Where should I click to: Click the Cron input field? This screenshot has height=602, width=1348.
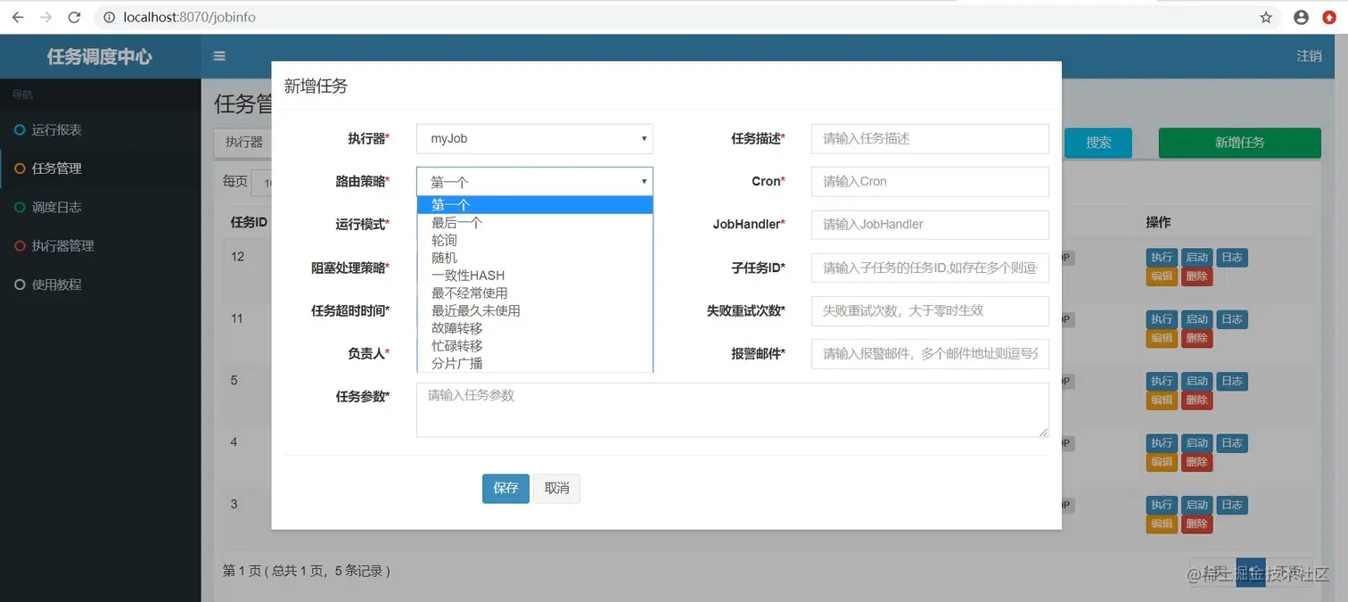pos(930,181)
